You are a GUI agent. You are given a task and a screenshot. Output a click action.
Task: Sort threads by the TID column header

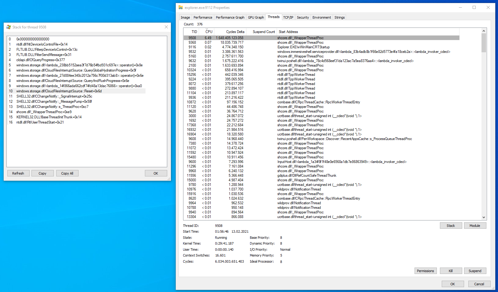click(191, 32)
